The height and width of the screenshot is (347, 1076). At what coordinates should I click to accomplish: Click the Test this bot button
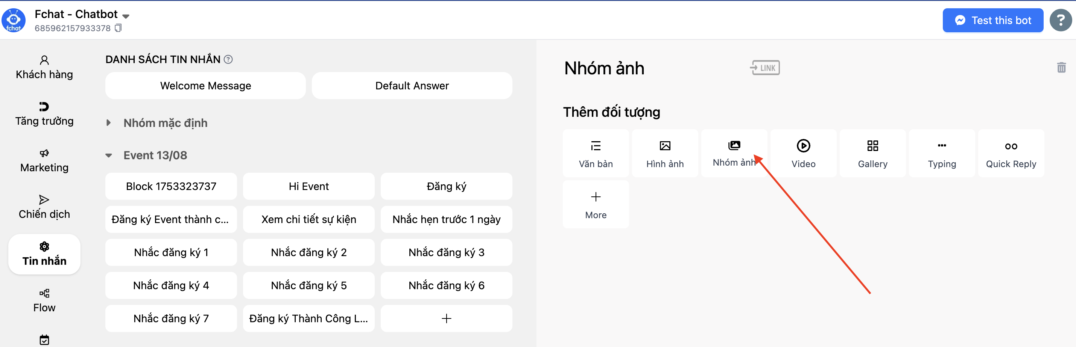pos(993,20)
